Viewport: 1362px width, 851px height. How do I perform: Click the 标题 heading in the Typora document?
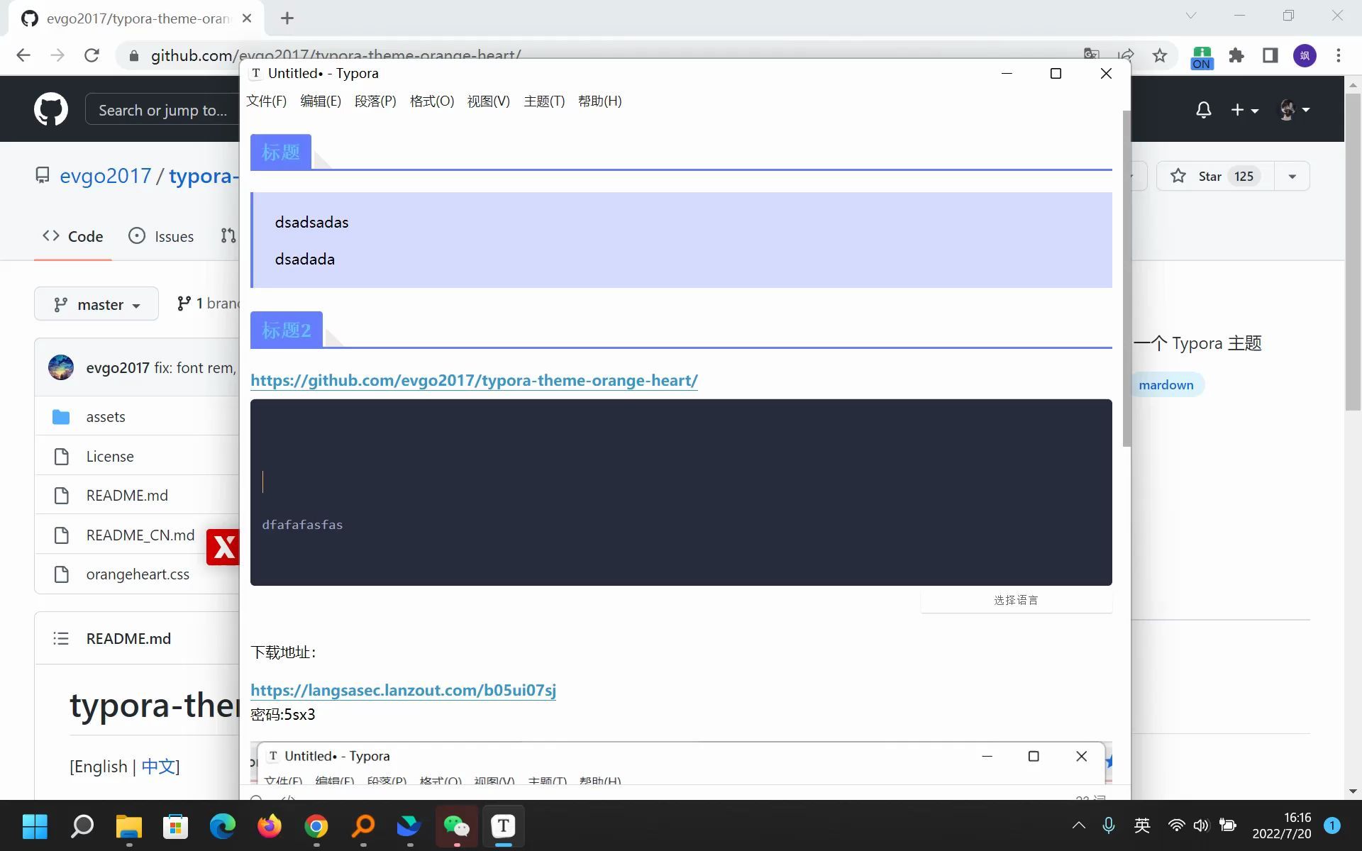[x=281, y=152]
